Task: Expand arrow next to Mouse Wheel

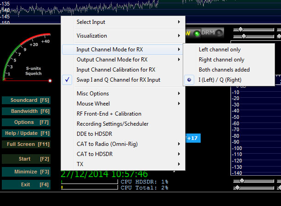Action: pyautogui.click(x=179, y=104)
